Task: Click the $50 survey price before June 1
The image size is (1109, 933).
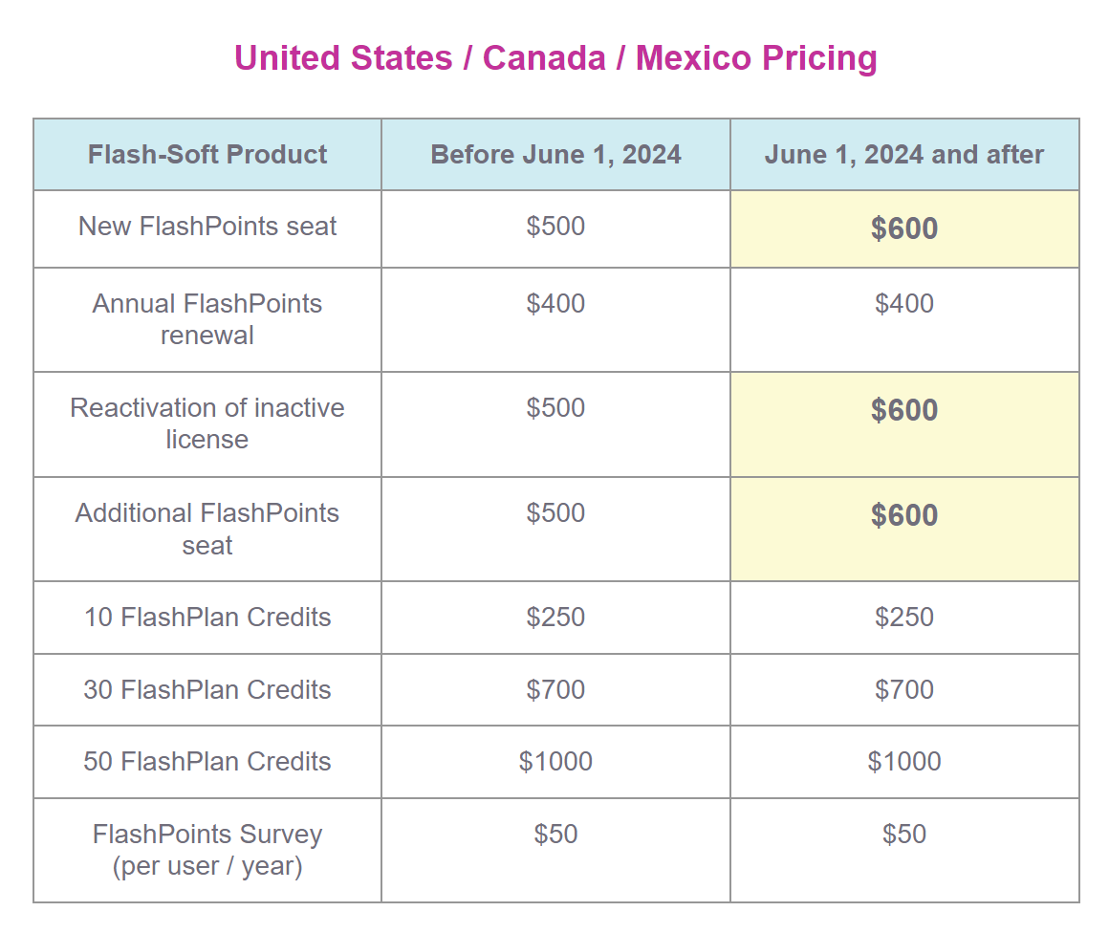Action: [555, 835]
